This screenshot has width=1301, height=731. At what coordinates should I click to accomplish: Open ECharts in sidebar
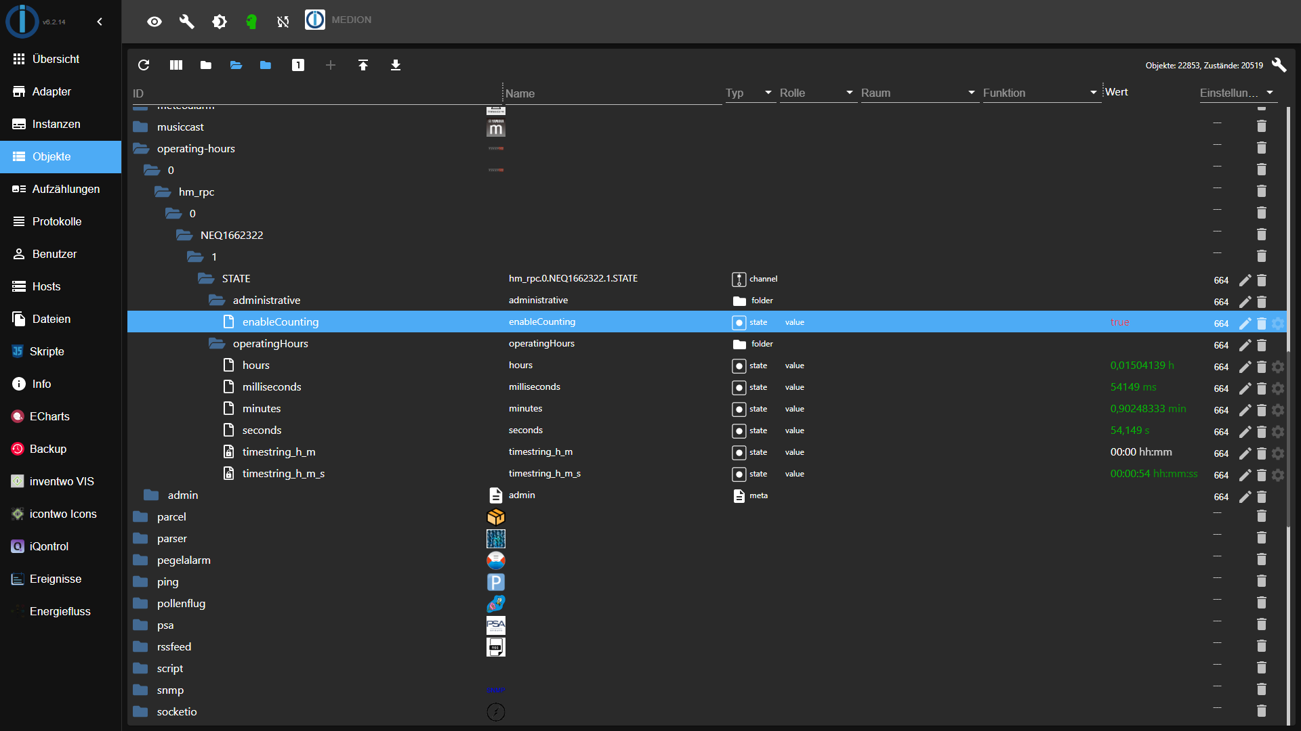61,416
